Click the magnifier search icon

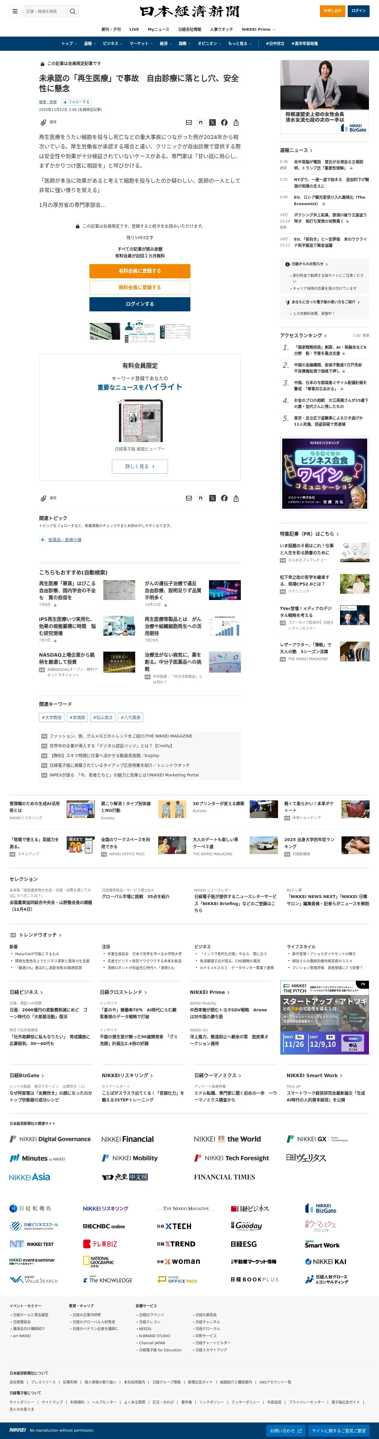72,11
